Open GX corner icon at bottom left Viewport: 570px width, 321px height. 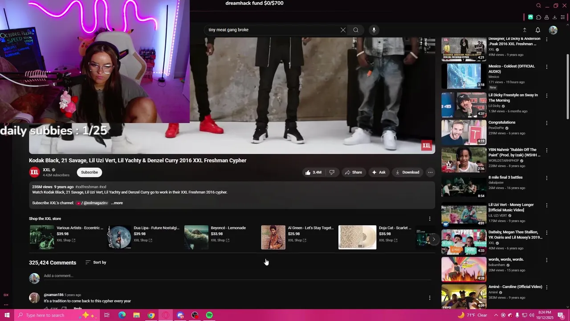pos(6,295)
